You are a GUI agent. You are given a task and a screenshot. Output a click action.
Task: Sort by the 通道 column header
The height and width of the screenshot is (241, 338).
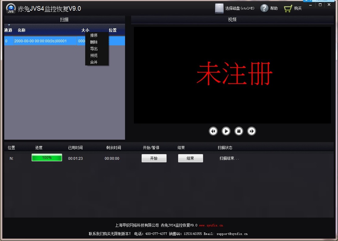[x=8, y=30]
